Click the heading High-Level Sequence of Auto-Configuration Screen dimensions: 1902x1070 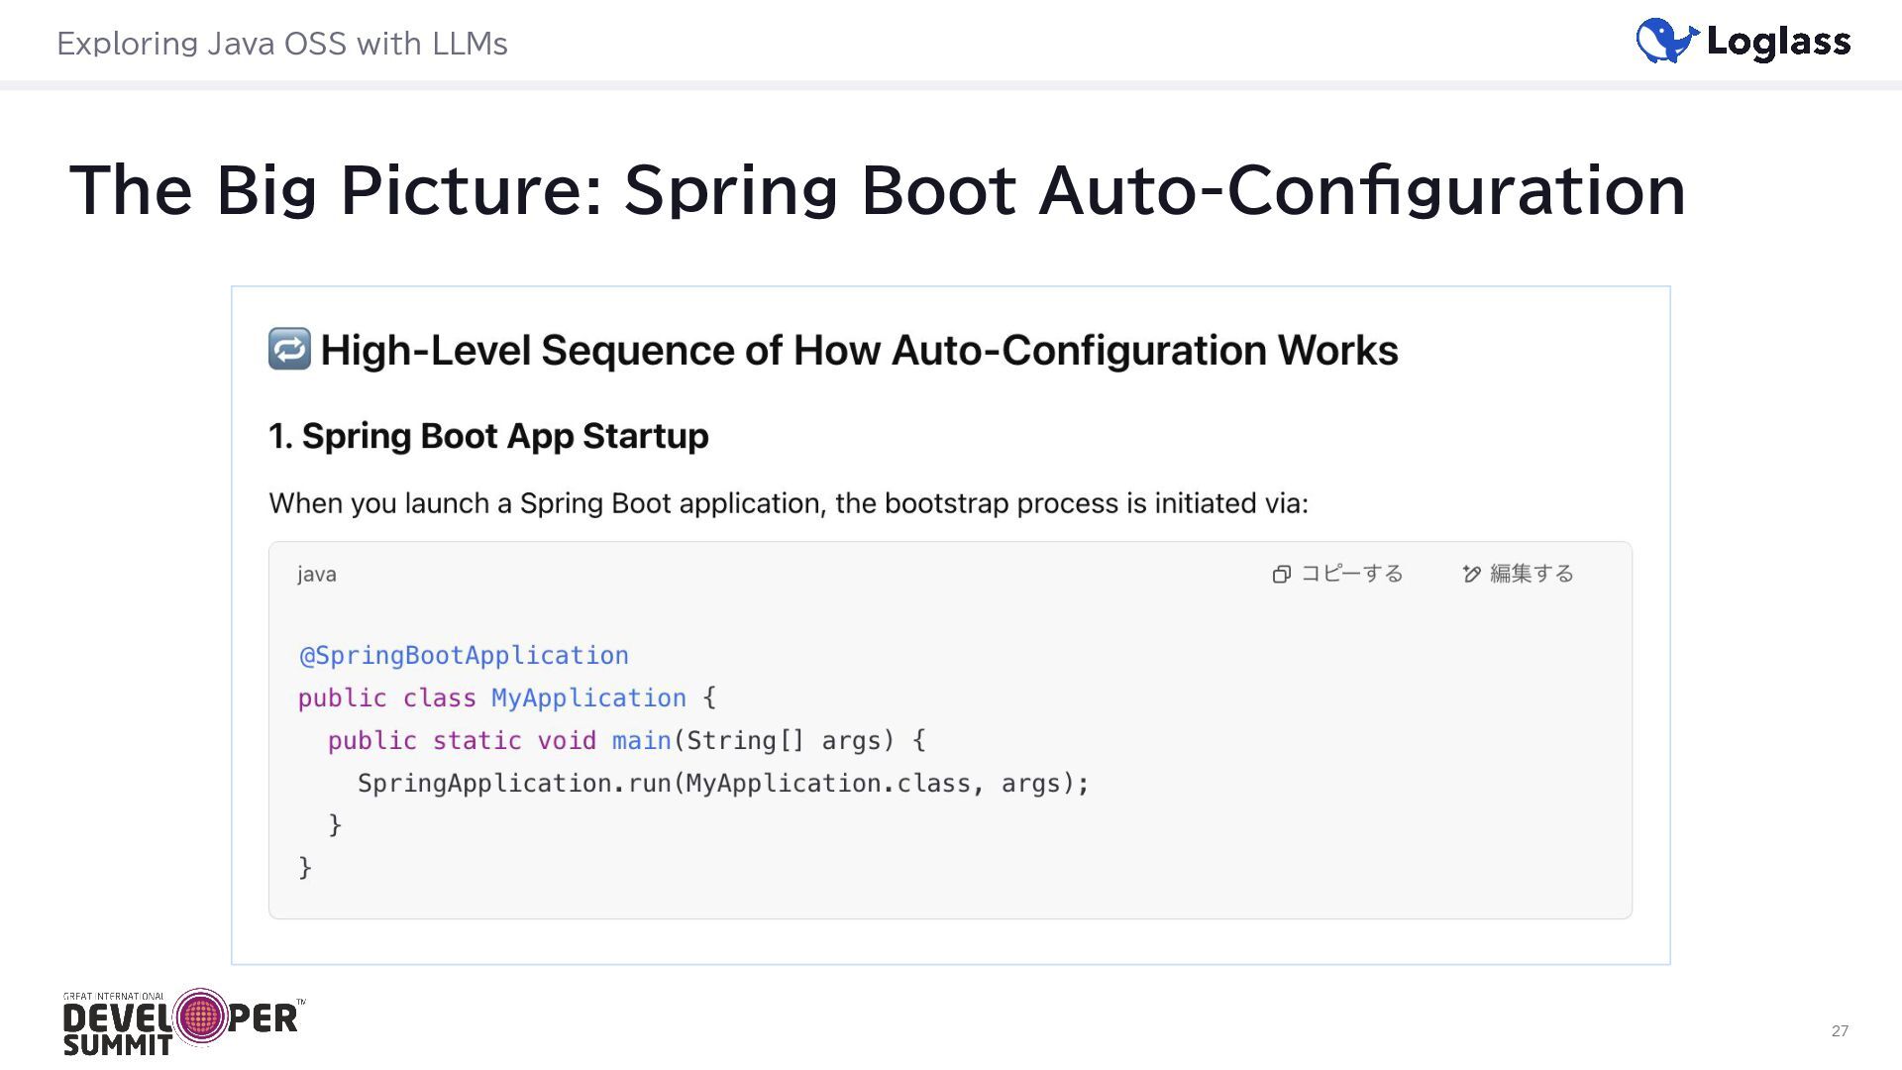[x=858, y=351]
